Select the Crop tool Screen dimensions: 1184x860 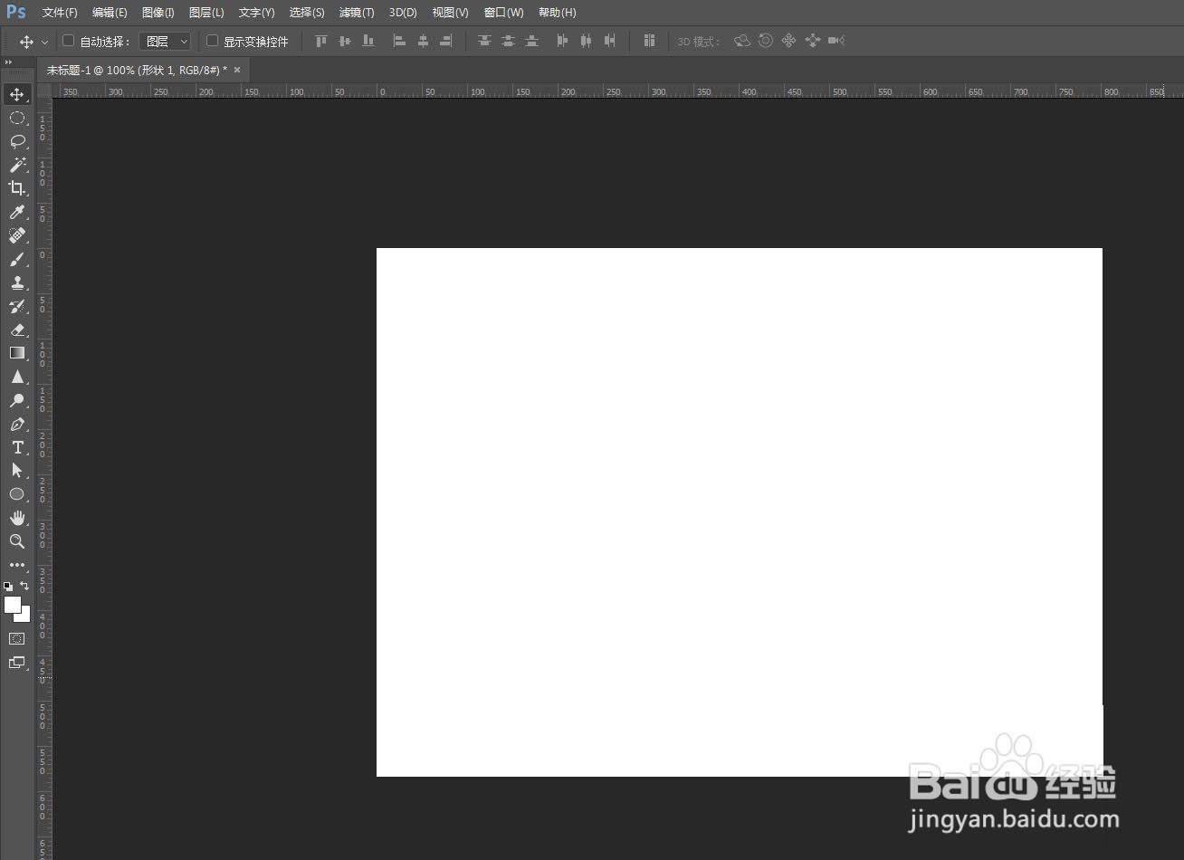coord(17,188)
